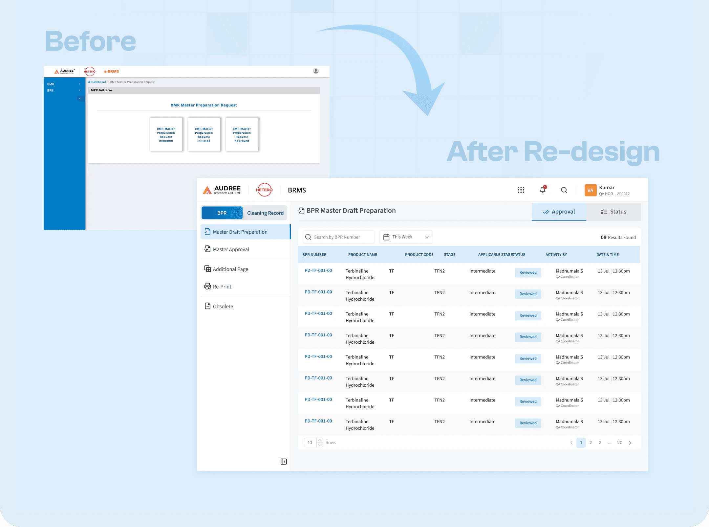Collapse the old design's blue sidebar arrow
The image size is (709, 527).
80,98
